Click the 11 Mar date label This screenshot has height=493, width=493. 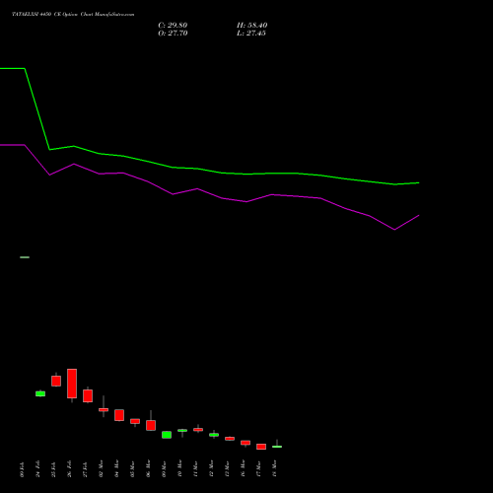195,468
